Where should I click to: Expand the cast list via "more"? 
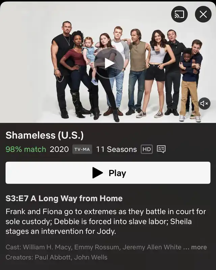tap(199, 247)
